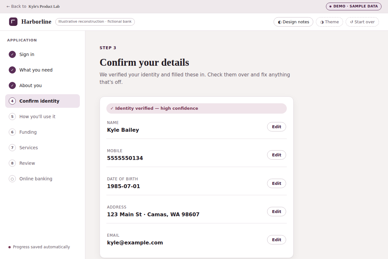Edit the Mobile number
The height and width of the screenshot is (259, 388).
276,155
